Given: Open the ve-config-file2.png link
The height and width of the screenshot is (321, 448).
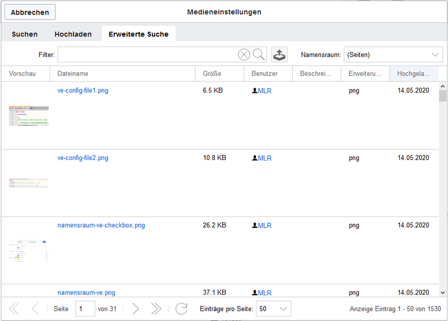Looking at the screenshot, I should coord(83,158).
